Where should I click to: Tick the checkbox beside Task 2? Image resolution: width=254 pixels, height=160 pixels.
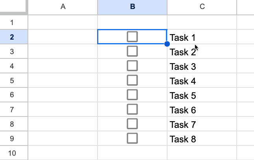point(133,51)
